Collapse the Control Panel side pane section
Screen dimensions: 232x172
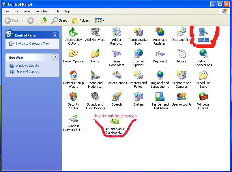[55, 35]
